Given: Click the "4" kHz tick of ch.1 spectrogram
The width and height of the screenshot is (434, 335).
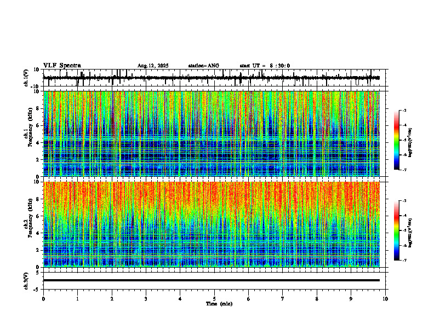Looking at the screenshot, I should 38,143.
